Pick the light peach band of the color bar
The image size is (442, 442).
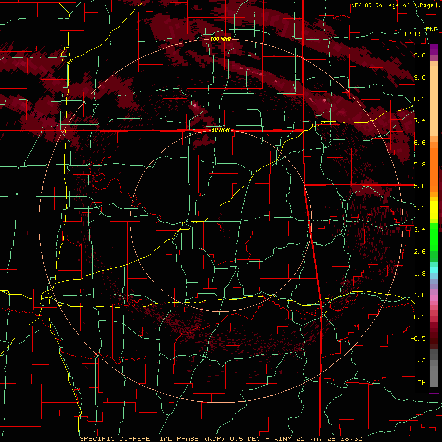click(434, 102)
